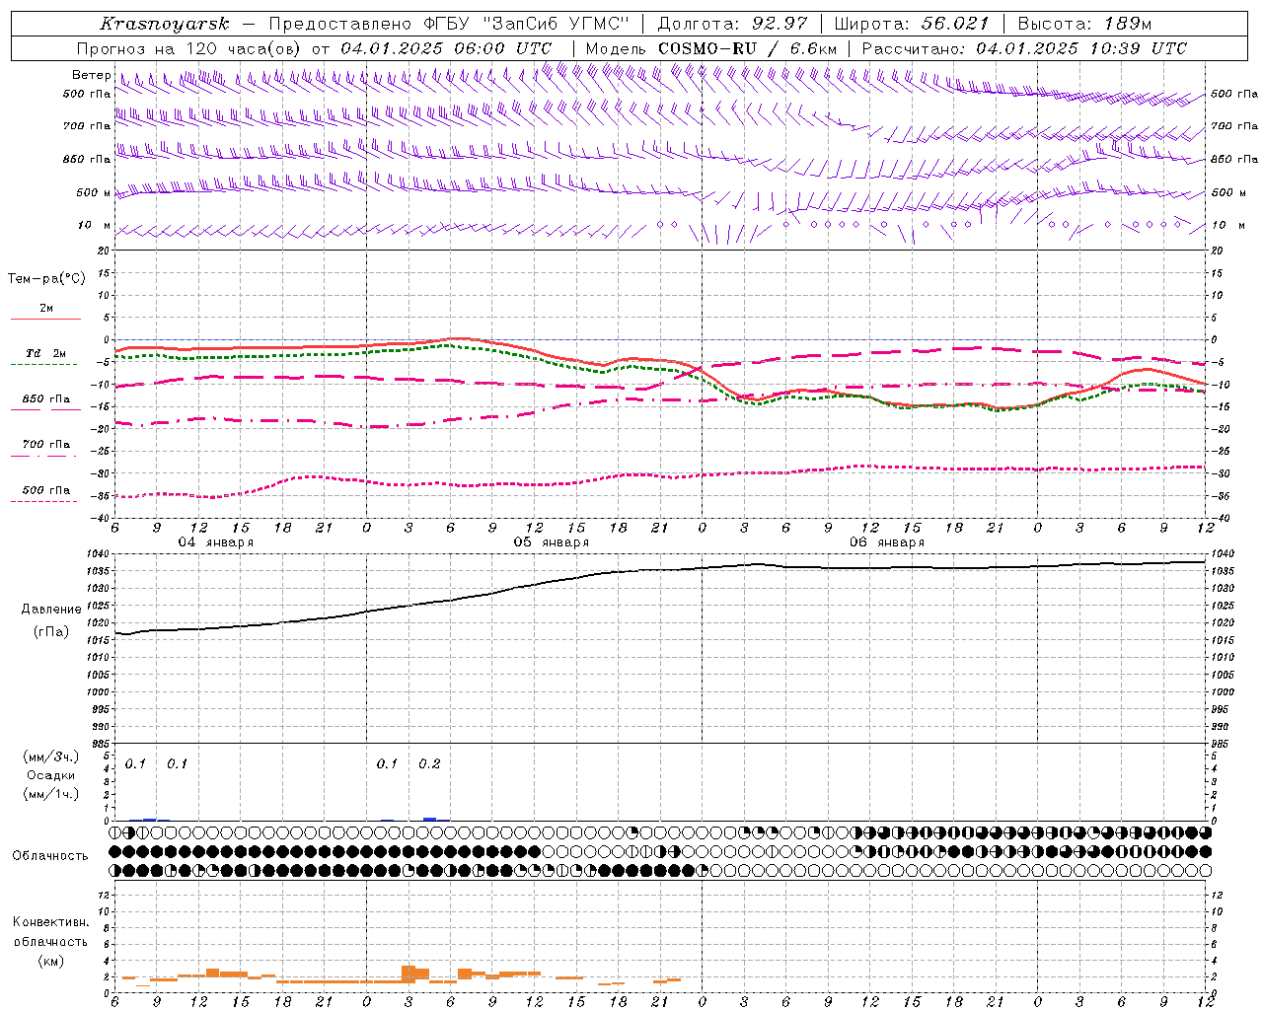Image resolution: width=1263 pixels, height=1010 pixels.
Task: Click the (км) unit label
Action: point(50,961)
